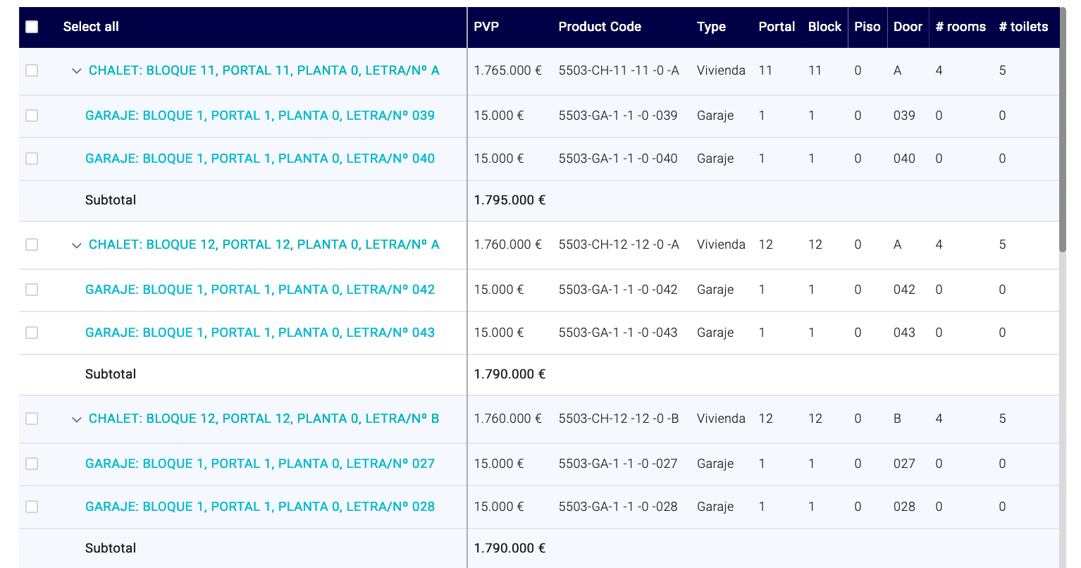
Task: Click the 15.000 € price of Garaje 042
Action: [499, 290]
